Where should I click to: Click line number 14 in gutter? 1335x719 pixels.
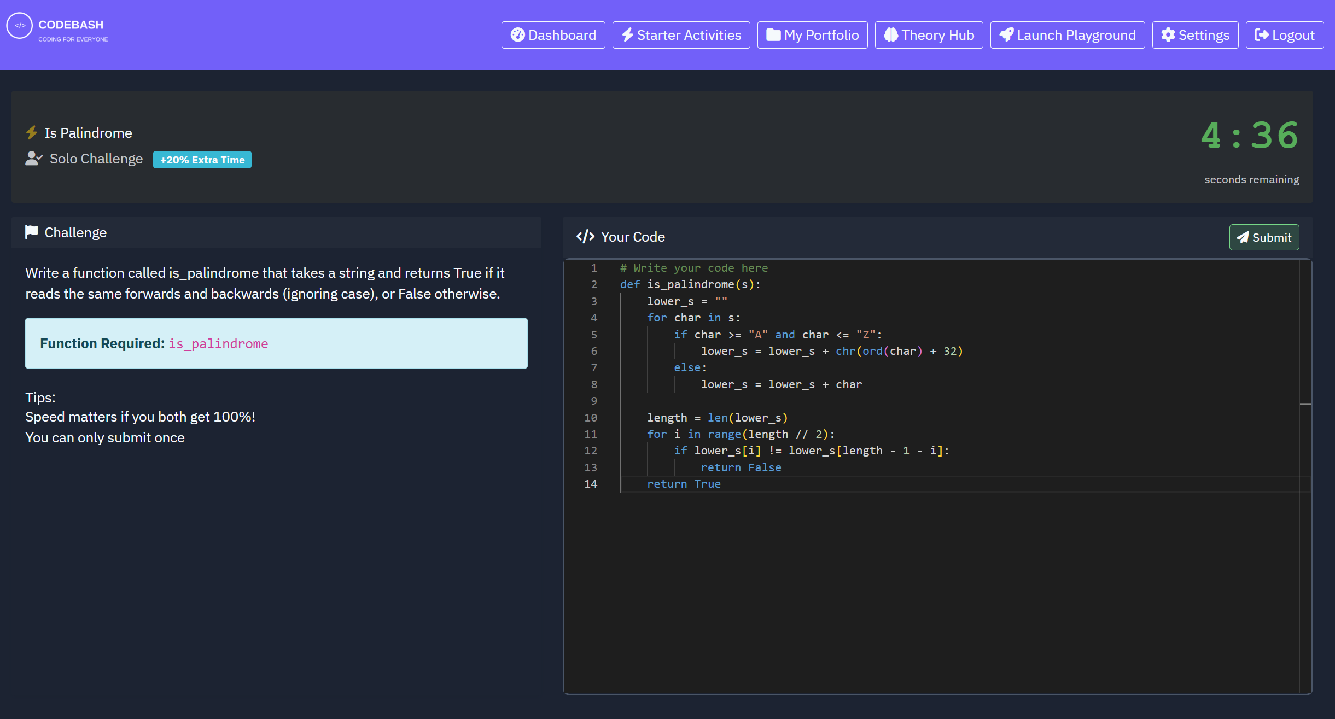591,484
